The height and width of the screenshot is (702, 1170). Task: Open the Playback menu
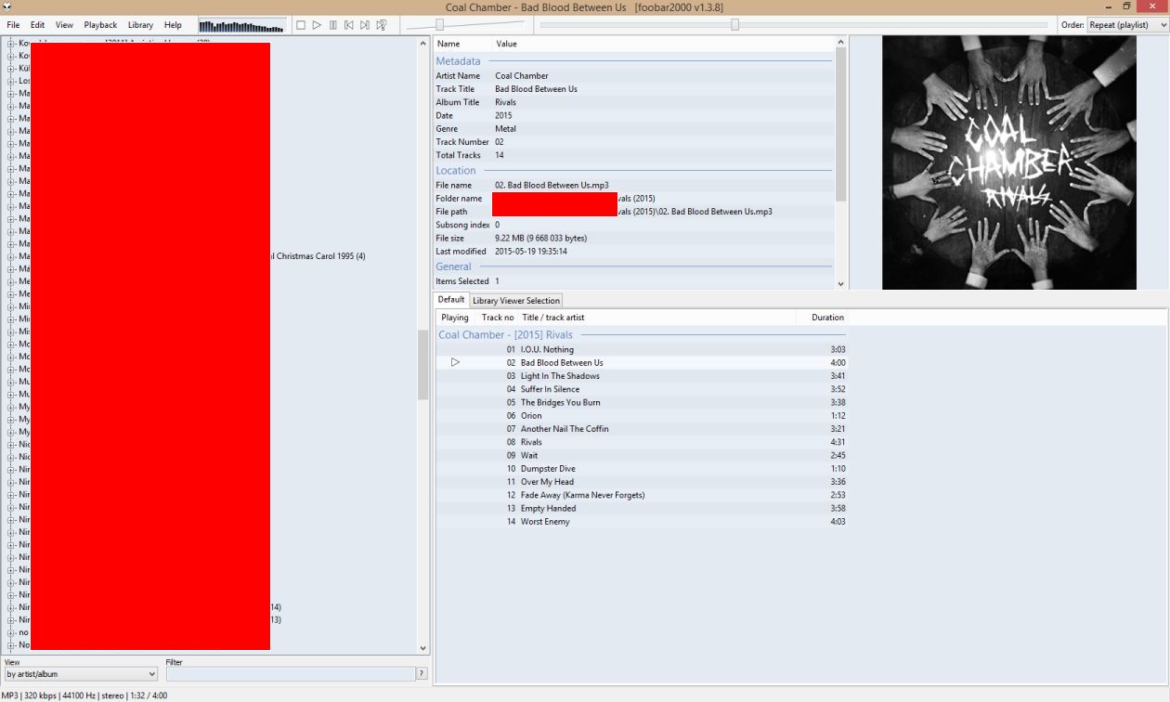100,25
